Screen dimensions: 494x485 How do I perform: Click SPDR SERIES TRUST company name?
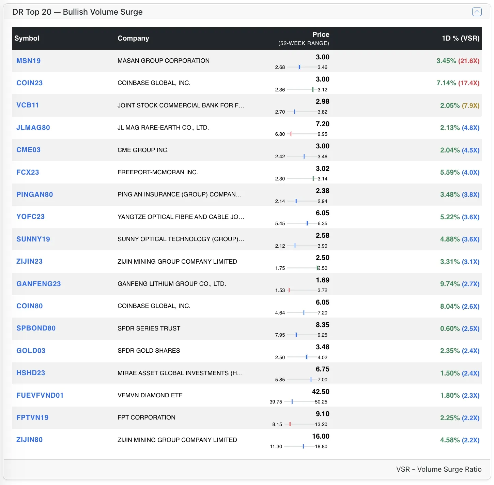click(149, 328)
